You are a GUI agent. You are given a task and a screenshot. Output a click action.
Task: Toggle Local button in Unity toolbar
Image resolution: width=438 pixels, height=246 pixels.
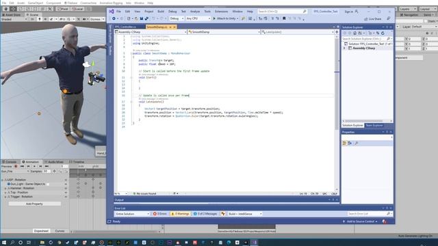tap(77, 9)
